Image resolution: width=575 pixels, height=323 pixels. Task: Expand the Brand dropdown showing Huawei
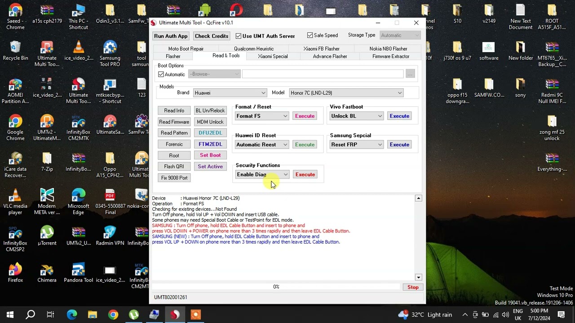click(230, 93)
